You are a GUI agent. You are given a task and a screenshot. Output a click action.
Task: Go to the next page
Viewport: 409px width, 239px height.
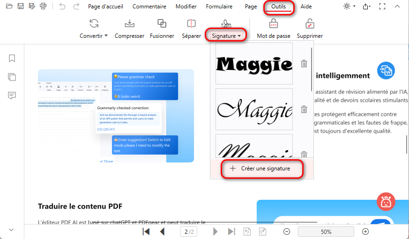click(215, 232)
